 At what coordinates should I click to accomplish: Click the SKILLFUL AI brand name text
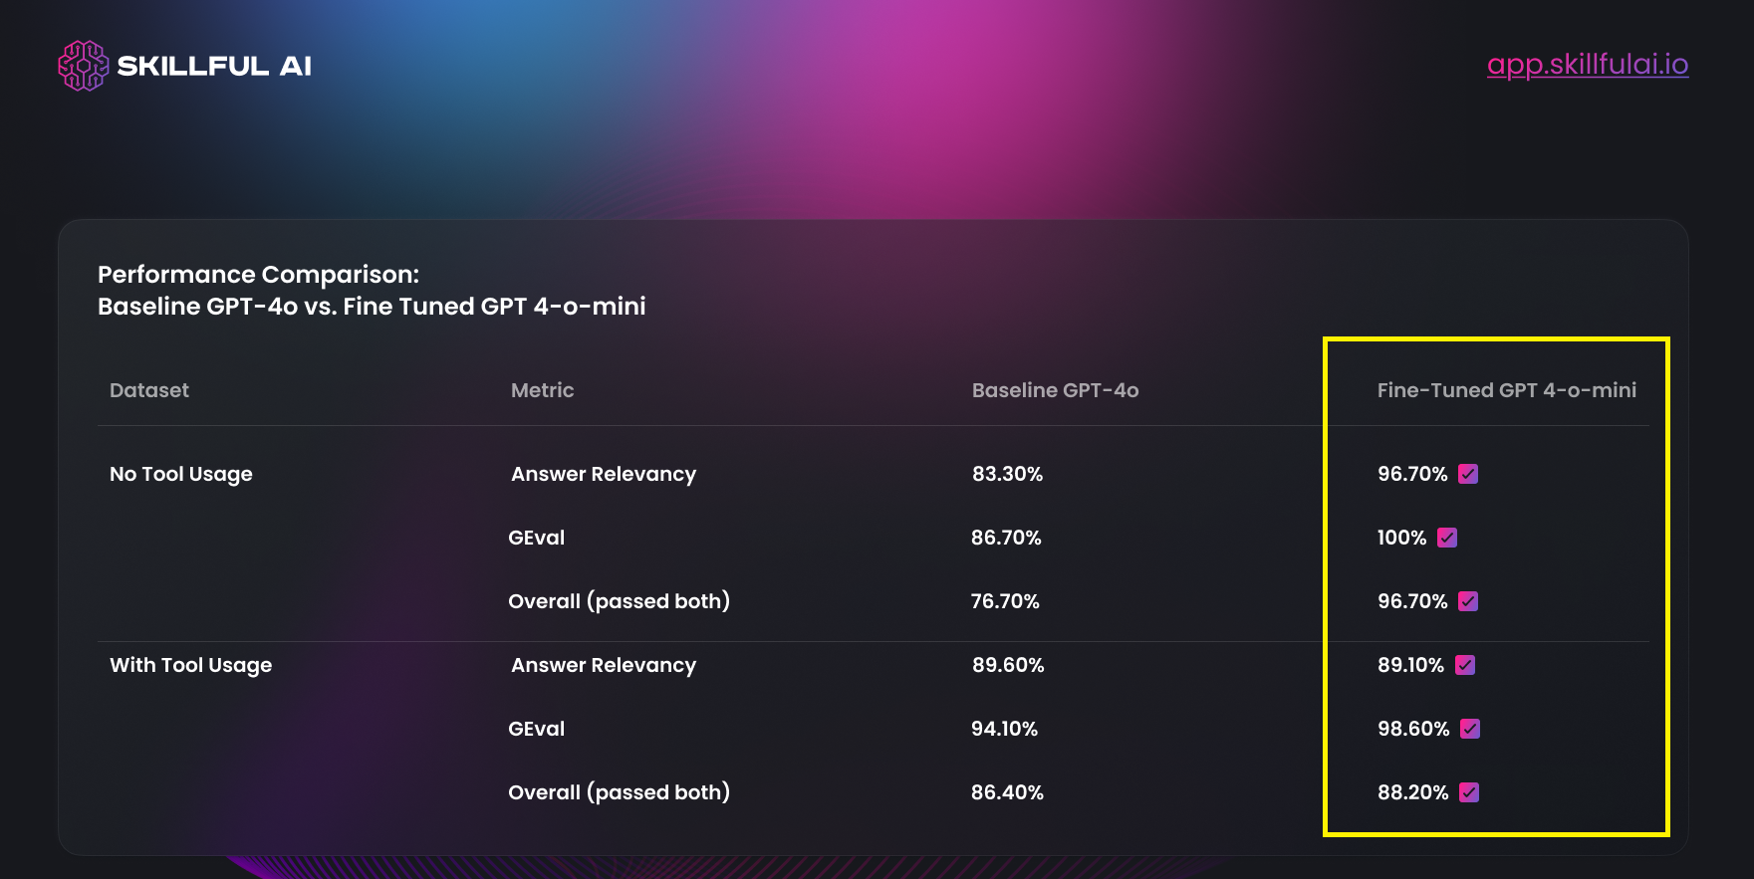[x=214, y=66]
